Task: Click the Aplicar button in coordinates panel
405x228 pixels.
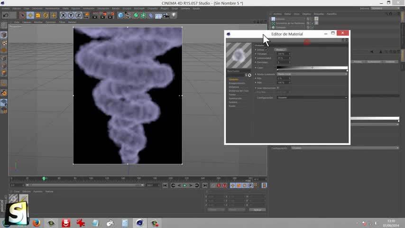Action: tap(257, 209)
